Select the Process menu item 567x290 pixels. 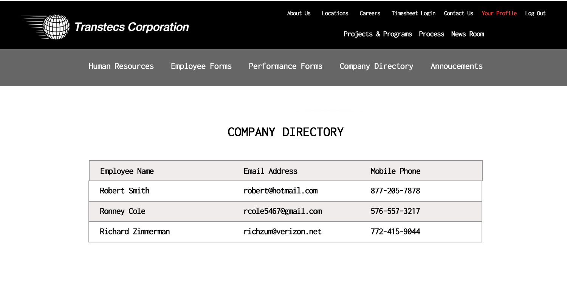coord(431,34)
